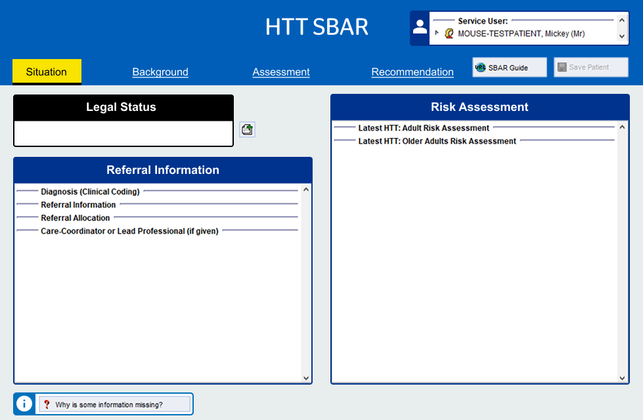Click the Legal Status add record icon
This screenshot has height=420, width=643.
click(247, 129)
